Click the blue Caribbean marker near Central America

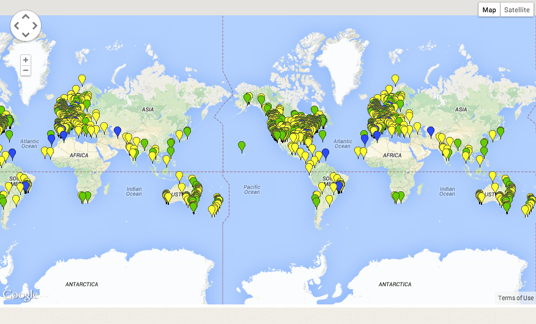(x=326, y=152)
